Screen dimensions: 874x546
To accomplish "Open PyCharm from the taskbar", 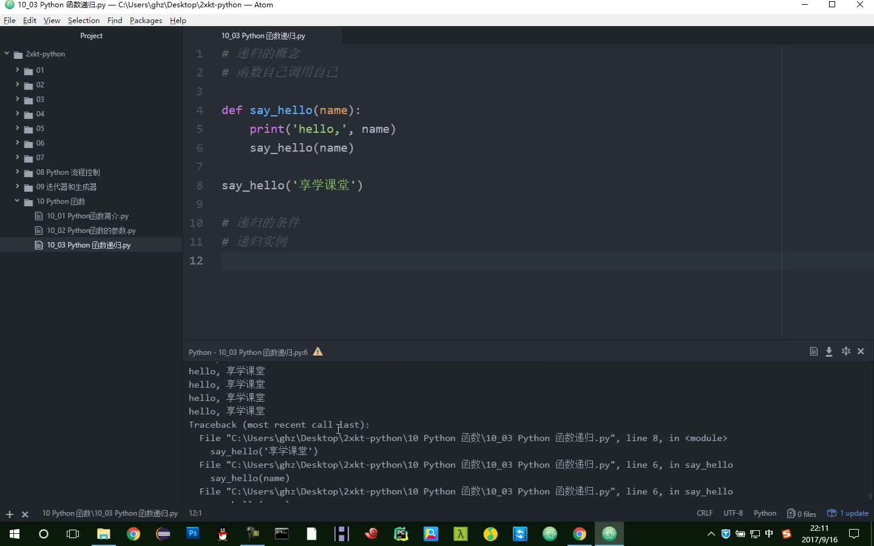I will pyautogui.click(x=401, y=534).
